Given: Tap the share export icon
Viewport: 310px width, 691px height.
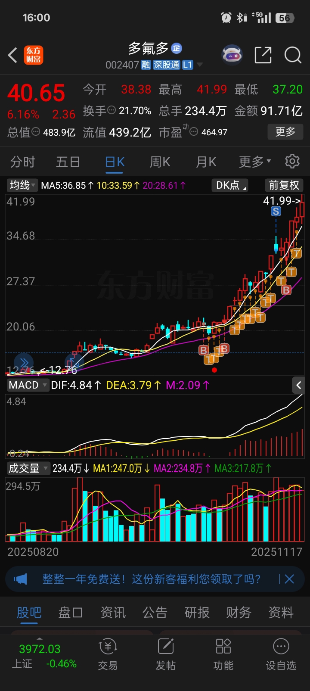Looking at the screenshot, I should (263, 55).
